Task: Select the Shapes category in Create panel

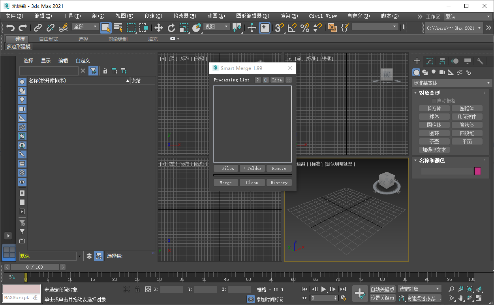Action: tap(426, 72)
